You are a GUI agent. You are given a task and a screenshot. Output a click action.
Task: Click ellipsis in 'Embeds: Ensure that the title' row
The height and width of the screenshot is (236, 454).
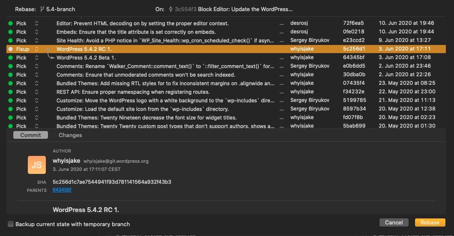281,33
